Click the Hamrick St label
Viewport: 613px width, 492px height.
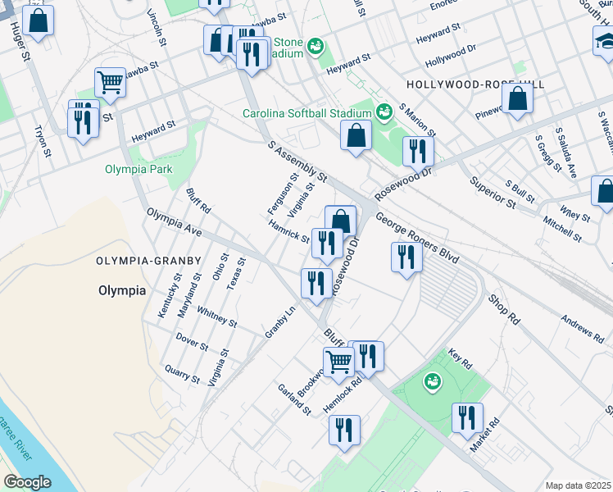click(x=289, y=230)
